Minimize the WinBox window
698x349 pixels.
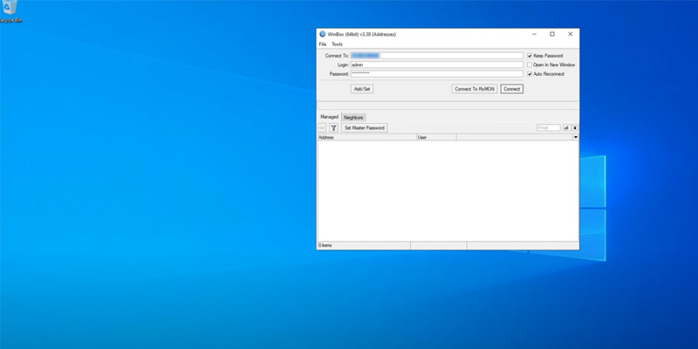click(x=534, y=34)
